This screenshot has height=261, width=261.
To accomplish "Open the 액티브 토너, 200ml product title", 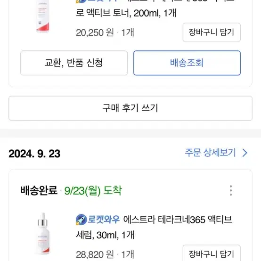I will click(x=126, y=13).
